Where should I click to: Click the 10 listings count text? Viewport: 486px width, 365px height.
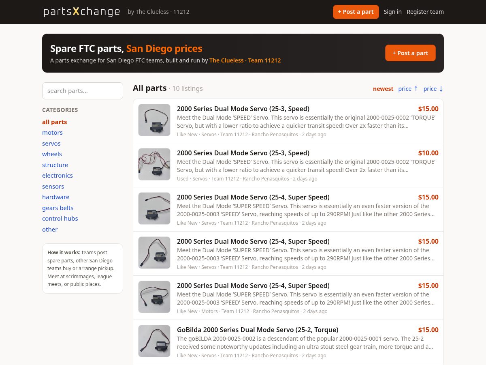coord(187,88)
